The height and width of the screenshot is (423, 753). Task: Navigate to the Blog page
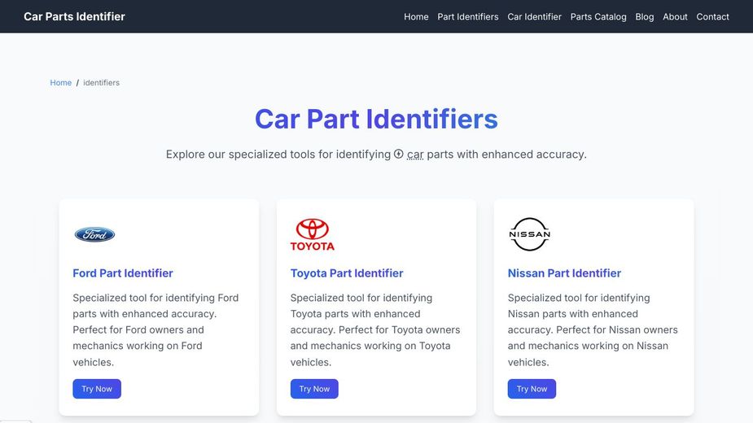click(x=644, y=16)
